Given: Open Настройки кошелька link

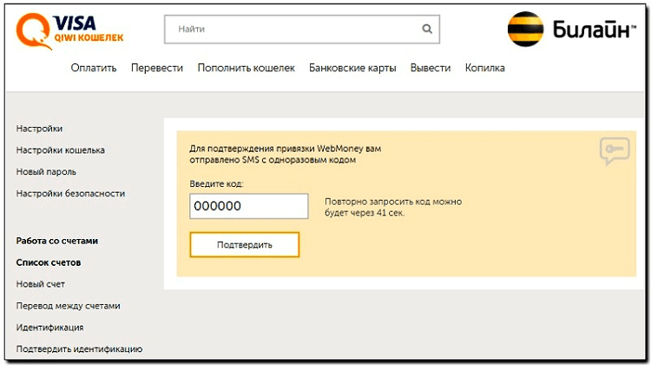Looking at the screenshot, I should point(61,150).
